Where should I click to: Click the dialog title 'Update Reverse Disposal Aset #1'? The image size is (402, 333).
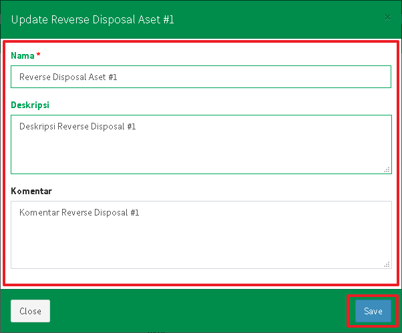click(x=92, y=19)
